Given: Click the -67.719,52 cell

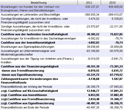Looking at the screenshot, I should click(x=113, y=75).
